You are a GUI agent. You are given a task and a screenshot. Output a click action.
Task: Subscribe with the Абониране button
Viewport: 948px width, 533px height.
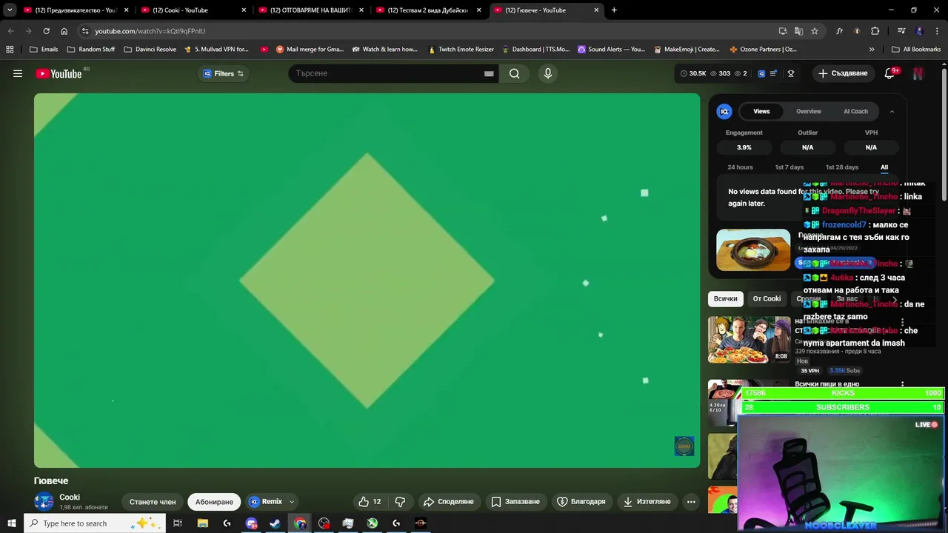(214, 502)
